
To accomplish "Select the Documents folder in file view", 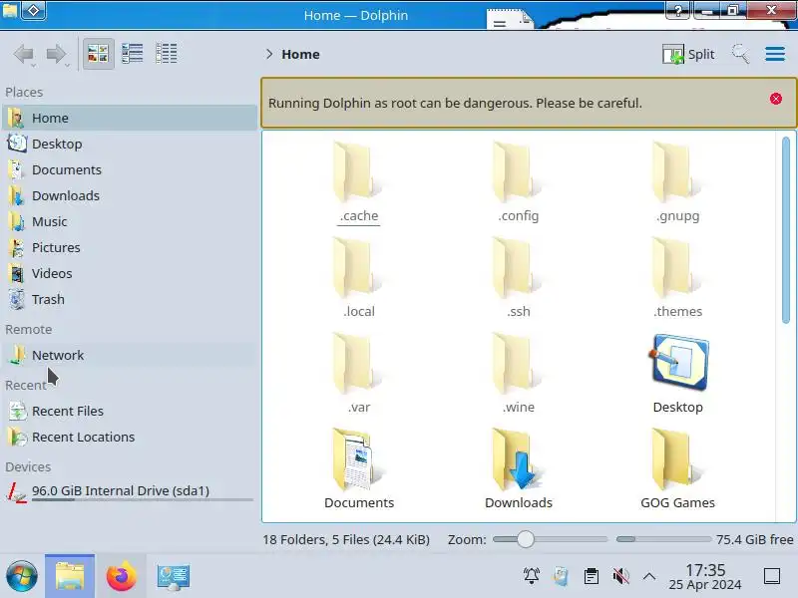I will pyautogui.click(x=358, y=460).
